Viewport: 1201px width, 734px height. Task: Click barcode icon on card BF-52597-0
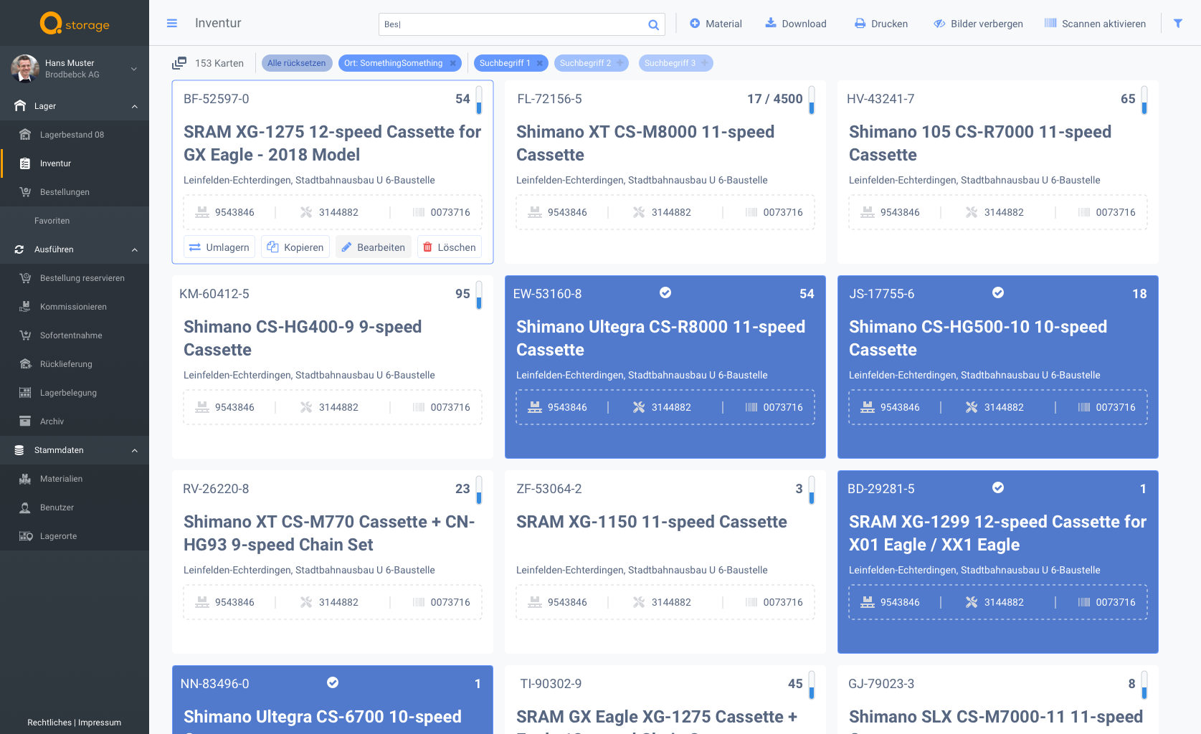pyautogui.click(x=419, y=212)
